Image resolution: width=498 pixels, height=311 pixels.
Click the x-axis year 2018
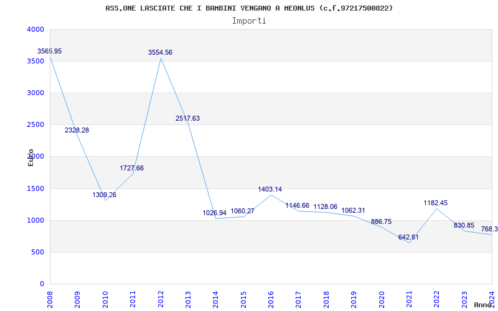pos(326,299)
